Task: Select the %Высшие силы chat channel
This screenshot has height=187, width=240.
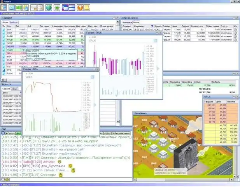Action: tap(121, 133)
